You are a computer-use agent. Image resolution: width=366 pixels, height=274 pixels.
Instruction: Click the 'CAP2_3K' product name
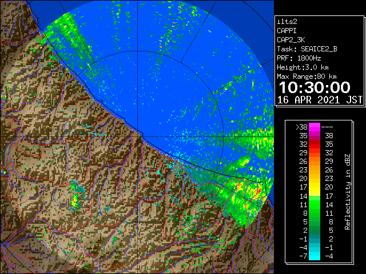tap(291, 40)
